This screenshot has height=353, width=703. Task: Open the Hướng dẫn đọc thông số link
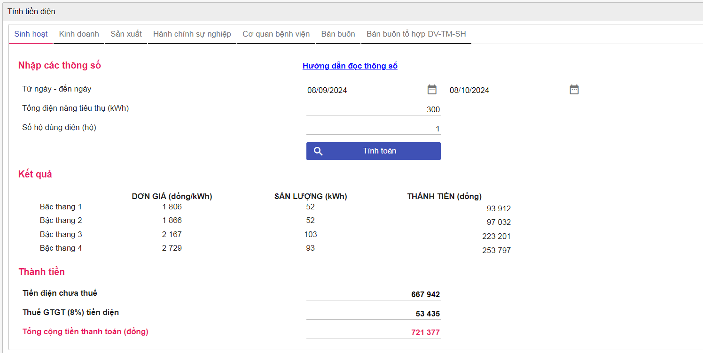click(x=350, y=66)
